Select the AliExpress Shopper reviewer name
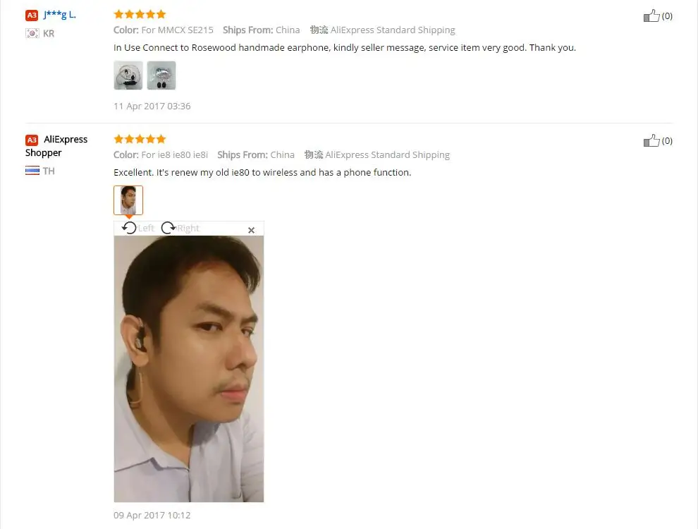This screenshot has height=529, width=698. [56, 146]
